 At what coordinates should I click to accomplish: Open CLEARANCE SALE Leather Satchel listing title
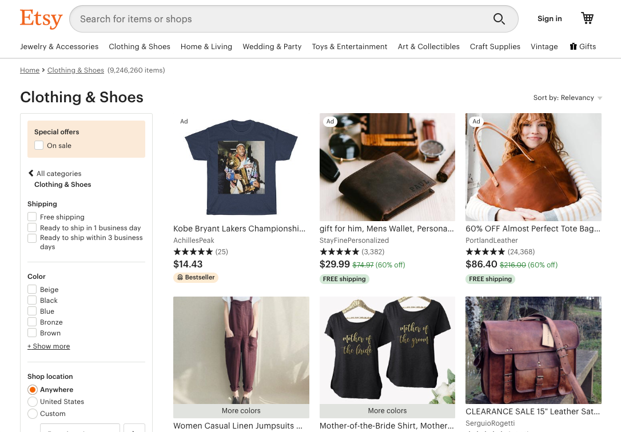[533, 411]
